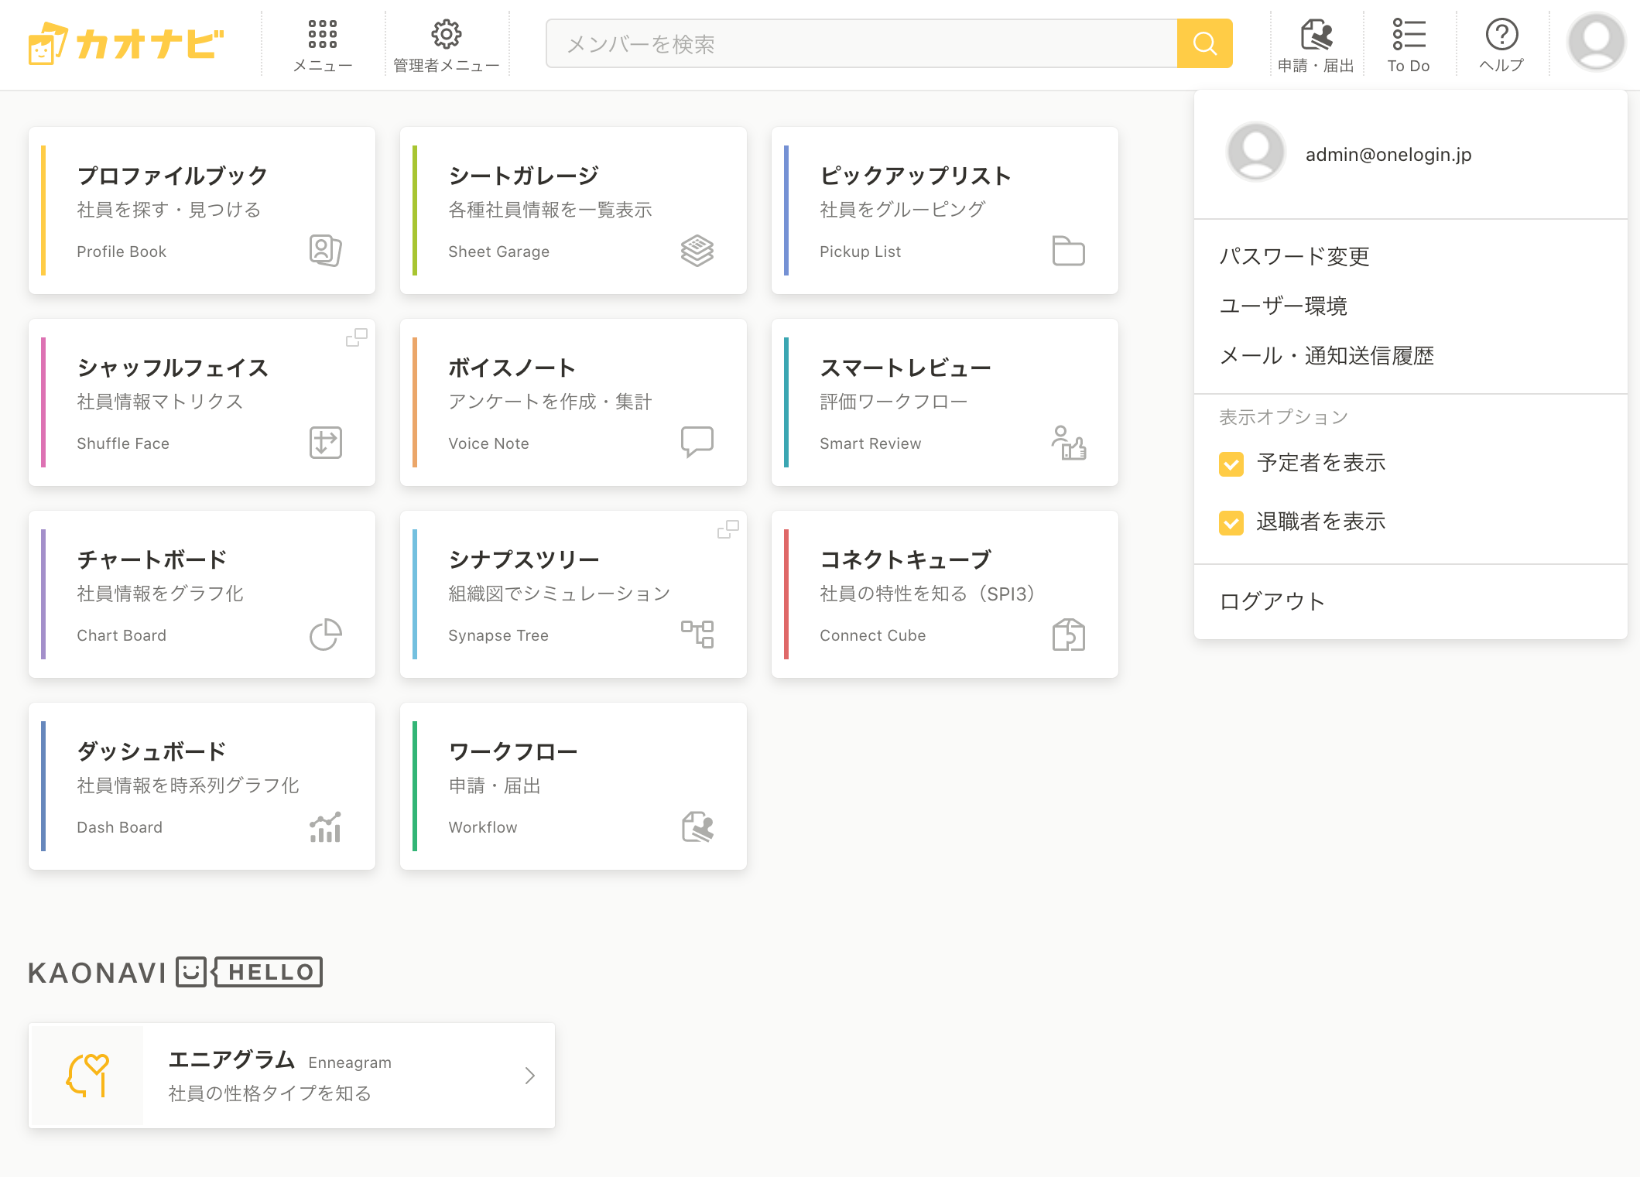Click the Pickup List folder icon

[x=1069, y=251]
